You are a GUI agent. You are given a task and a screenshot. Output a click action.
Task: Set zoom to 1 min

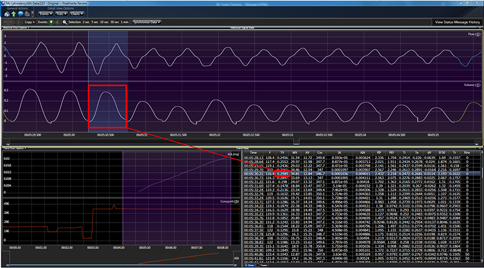[125, 22]
